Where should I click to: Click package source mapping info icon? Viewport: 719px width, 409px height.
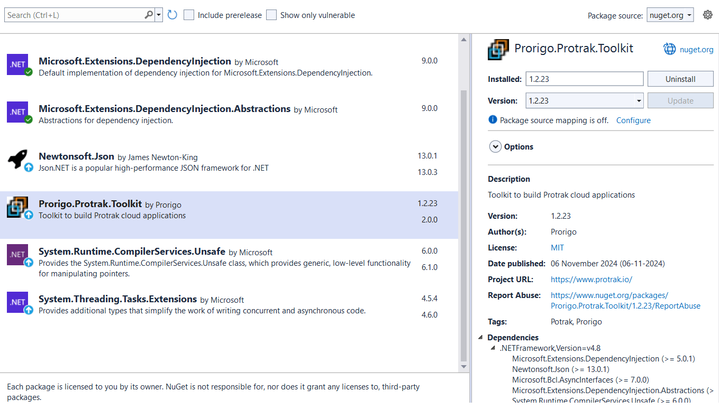[493, 120]
